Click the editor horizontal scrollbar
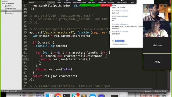This screenshot has height=97, width=172. coord(87,89)
